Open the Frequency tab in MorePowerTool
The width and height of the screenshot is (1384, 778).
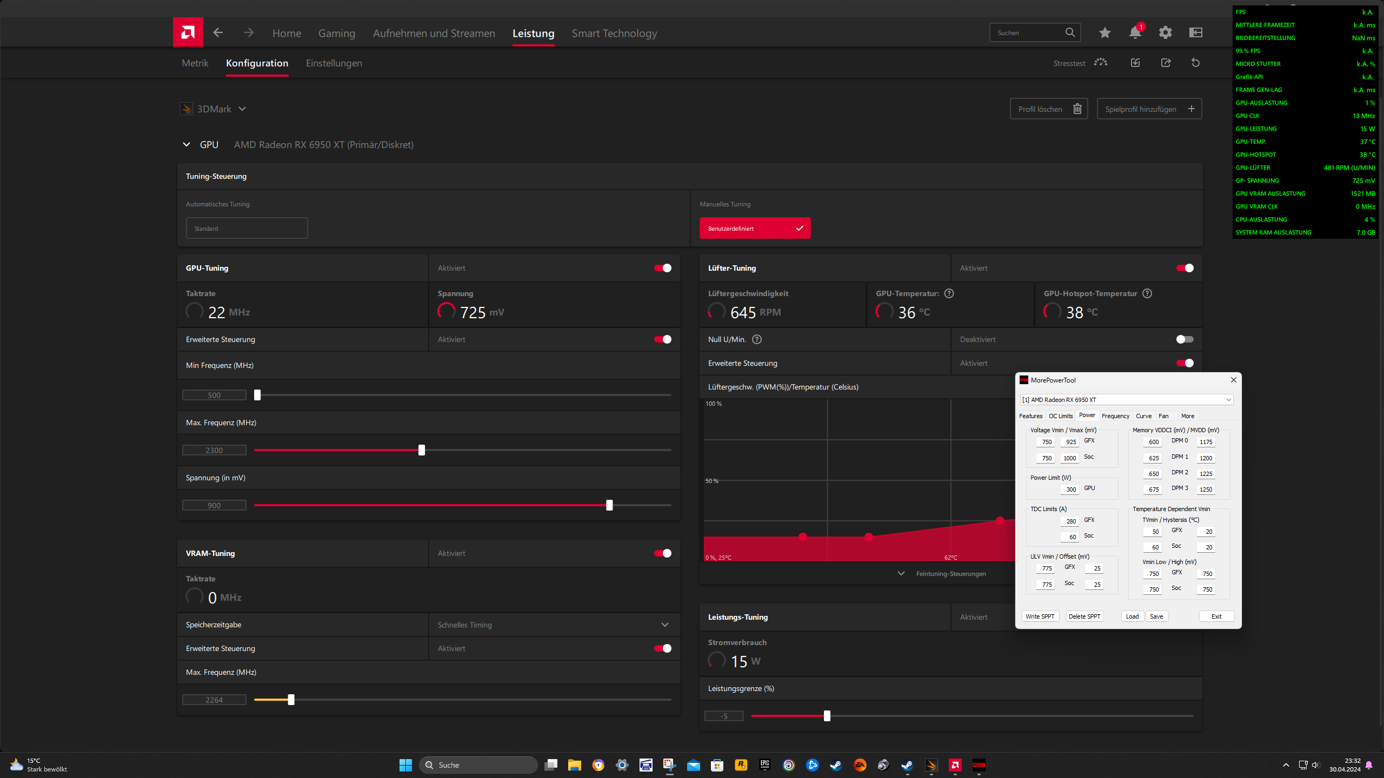pyautogui.click(x=1115, y=416)
